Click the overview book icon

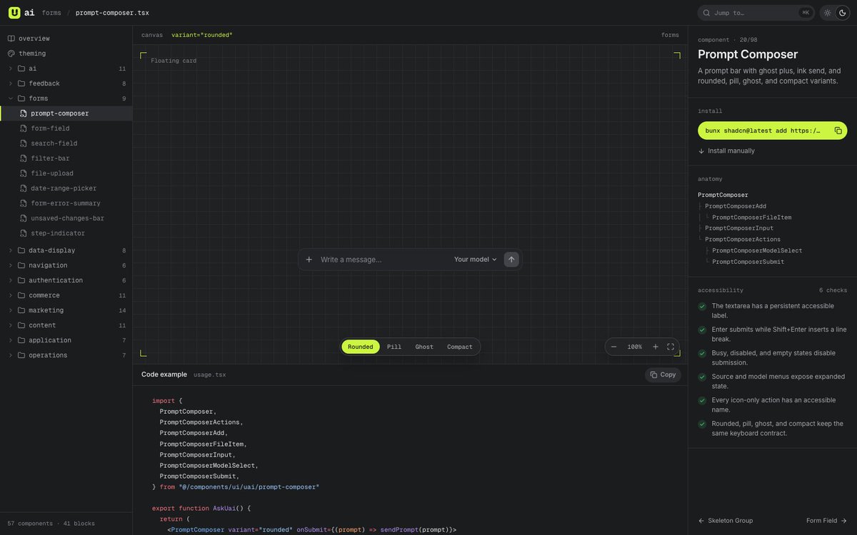11,39
